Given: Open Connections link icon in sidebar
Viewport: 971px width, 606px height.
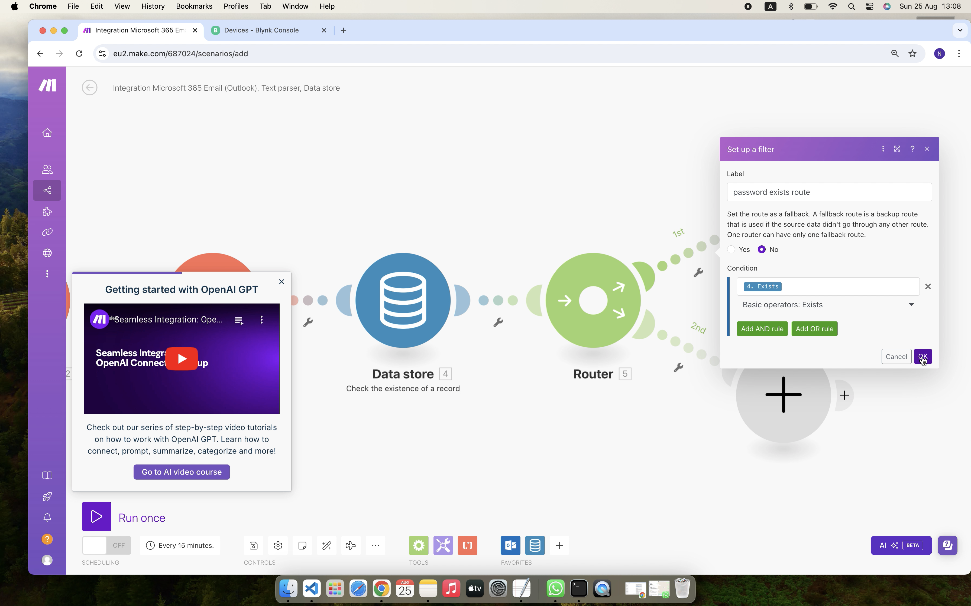Looking at the screenshot, I should point(47,232).
